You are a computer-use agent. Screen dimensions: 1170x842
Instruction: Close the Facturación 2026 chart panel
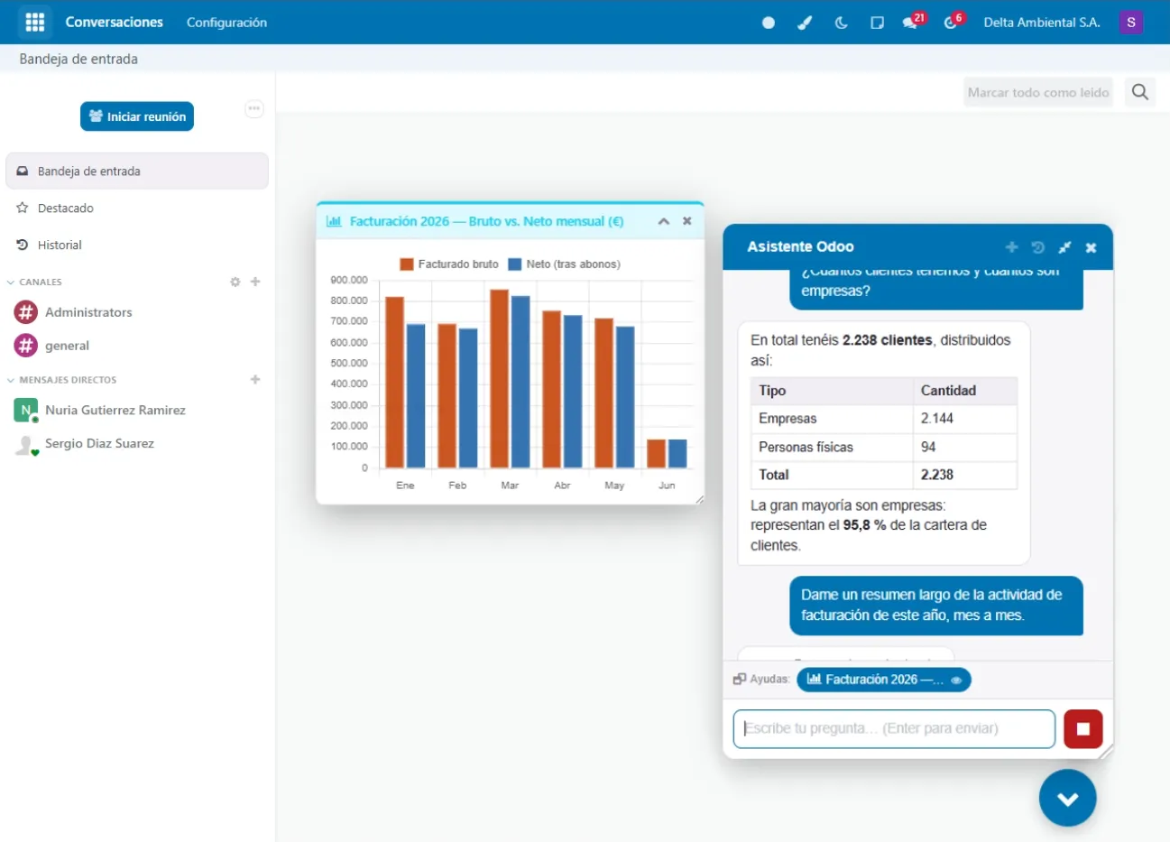coord(687,221)
